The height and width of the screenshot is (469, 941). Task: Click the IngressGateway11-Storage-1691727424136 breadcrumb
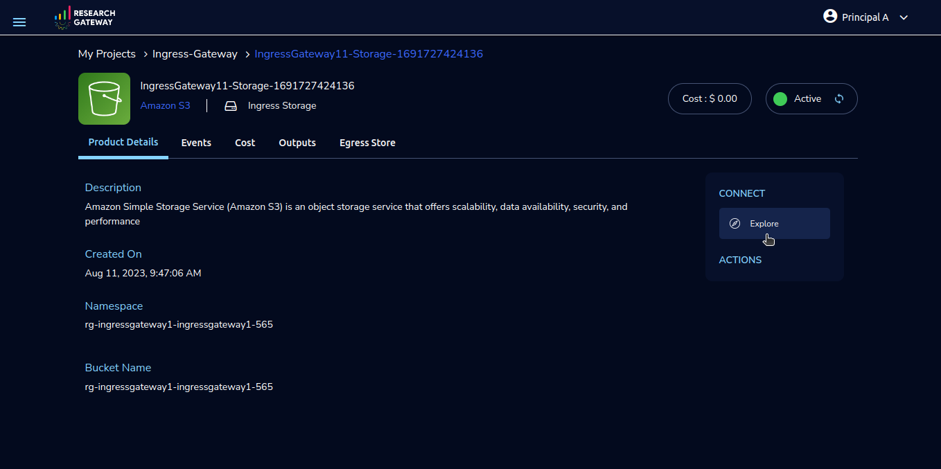pos(369,54)
